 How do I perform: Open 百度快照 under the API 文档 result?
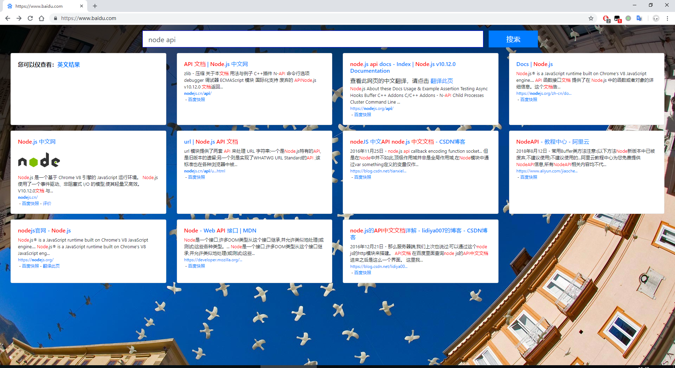pyautogui.click(x=196, y=100)
